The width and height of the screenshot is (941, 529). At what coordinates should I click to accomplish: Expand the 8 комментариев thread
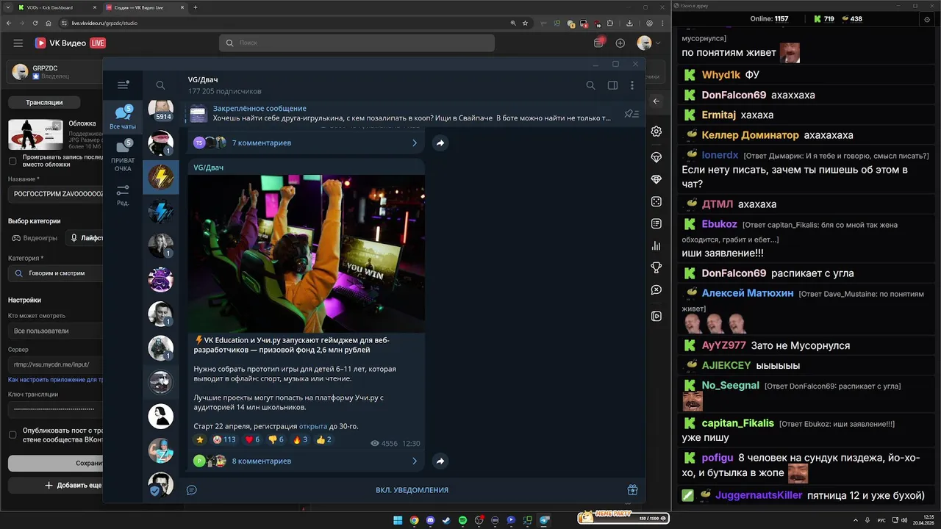point(307,461)
